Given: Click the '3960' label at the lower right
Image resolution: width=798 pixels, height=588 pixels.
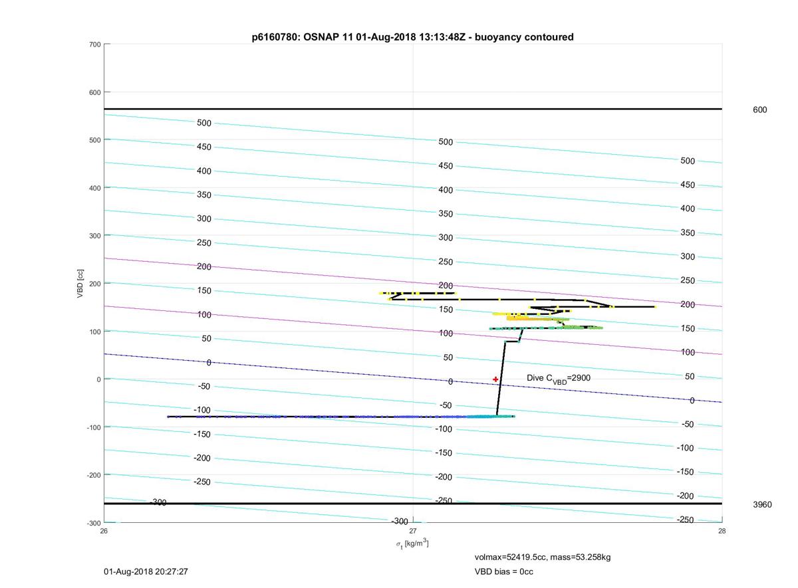Looking at the screenshot, I should [x=762, y=504].
